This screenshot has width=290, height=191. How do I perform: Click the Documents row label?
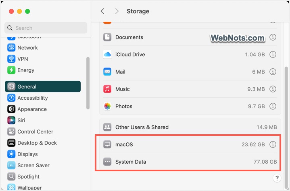(x=129, y=37)
